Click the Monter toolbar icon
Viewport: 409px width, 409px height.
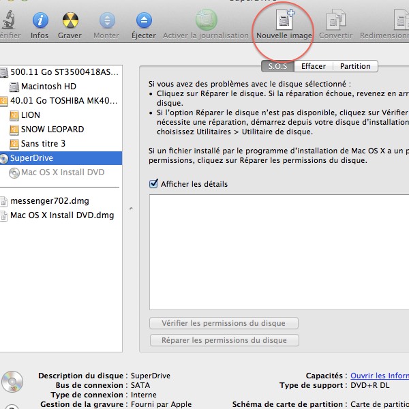107,20
